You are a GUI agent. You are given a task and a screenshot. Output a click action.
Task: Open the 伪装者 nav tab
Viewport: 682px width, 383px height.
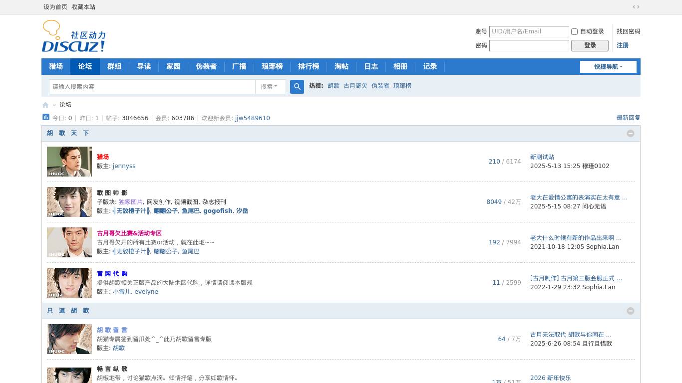tap(206, 67)
